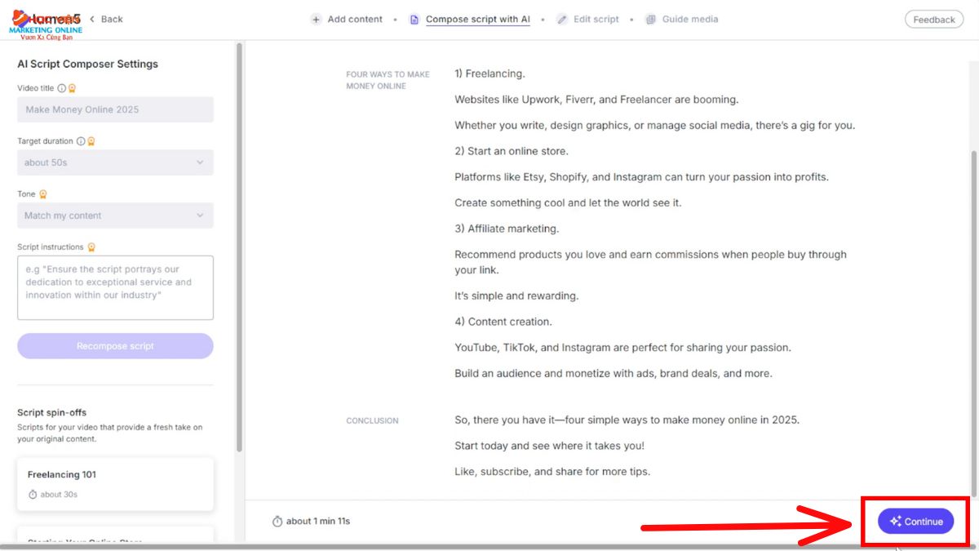Image resolution: width=979 pixels, height=551 pixels.
Task: Click the heading AI Script Composer Settings
Action: pyautogui.click(x=88, y=64)
